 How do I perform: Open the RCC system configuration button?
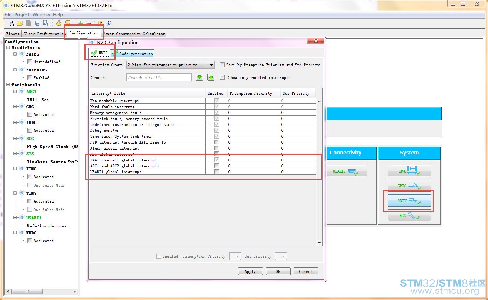pos(410,215)
